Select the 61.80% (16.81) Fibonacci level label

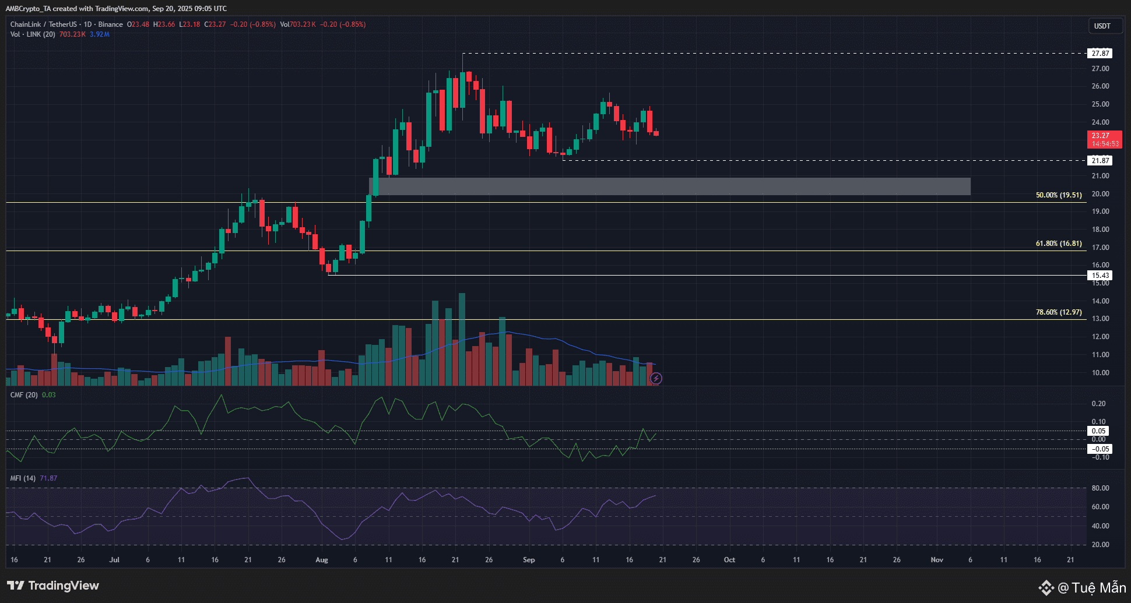[1059, 244]
